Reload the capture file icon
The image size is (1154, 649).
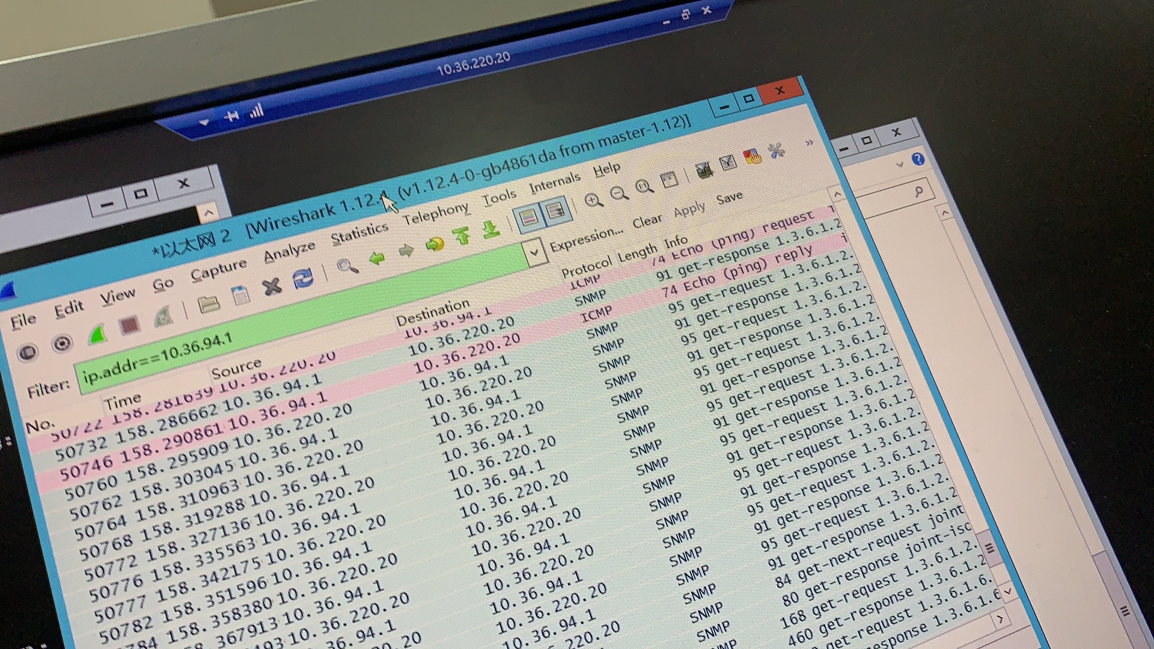click(x=303, y=278)
